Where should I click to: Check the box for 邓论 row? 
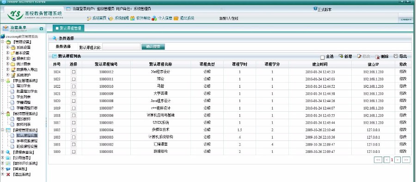(74, 79)
